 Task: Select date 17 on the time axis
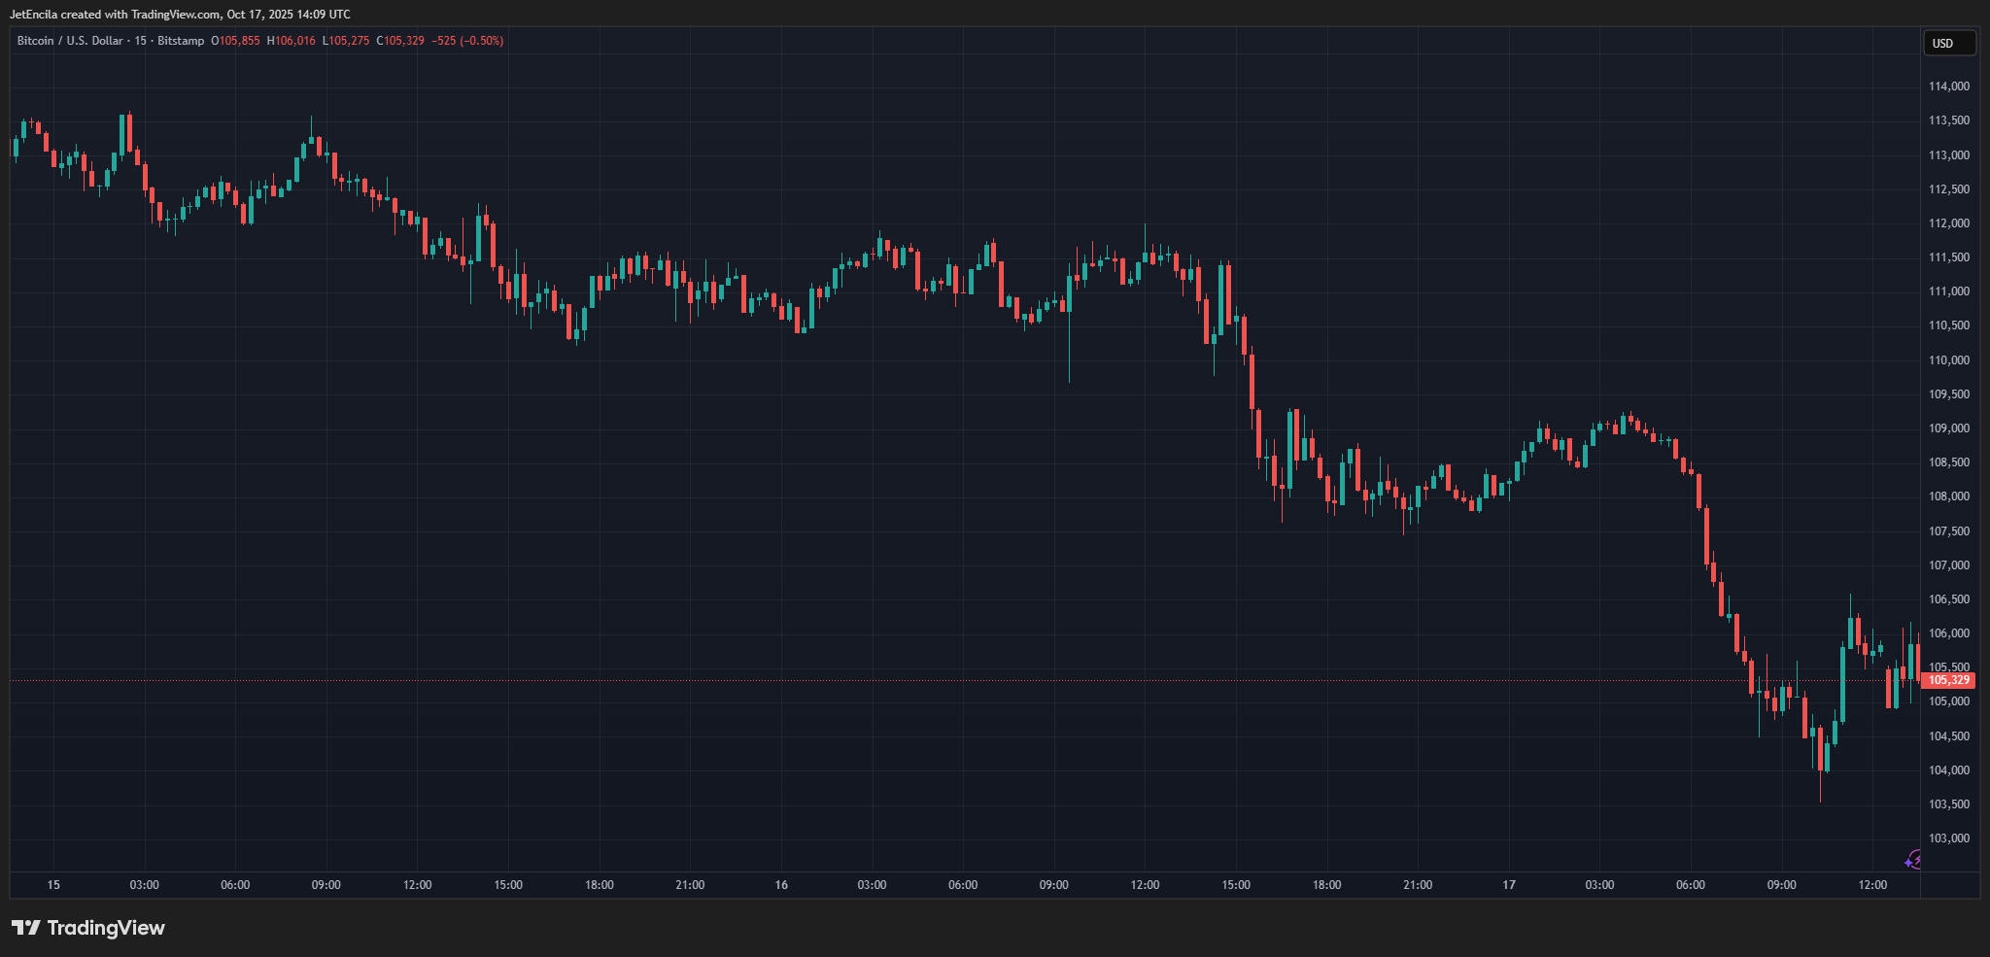point(1509,885)
